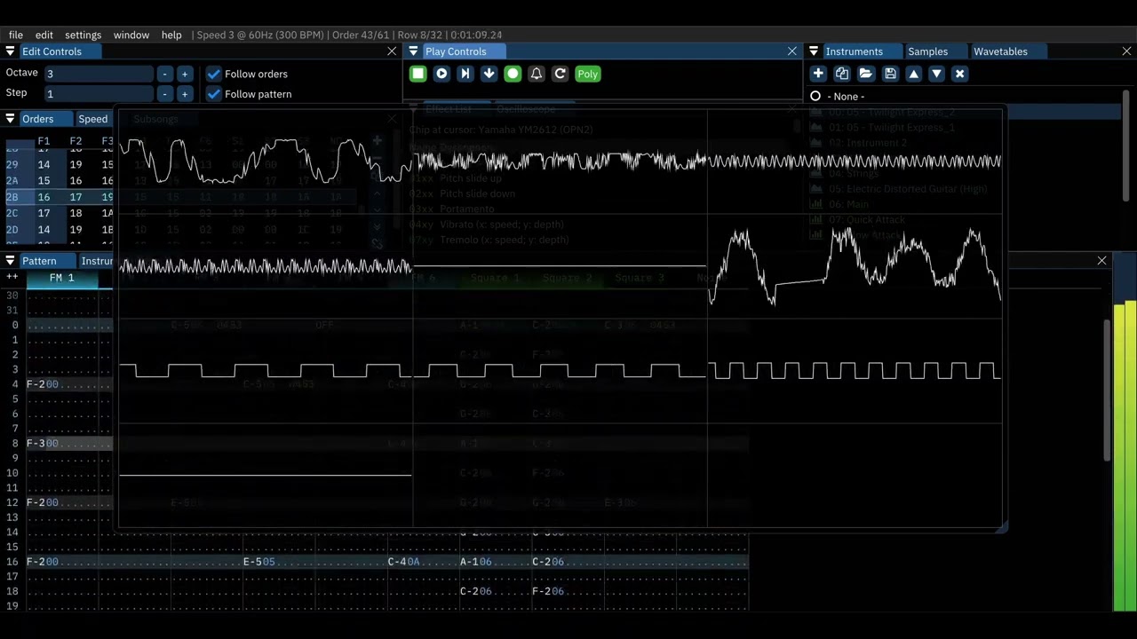Image resolution: width=1137 pixels, height=639 pixels.
Task: Increase step with plus button
Action: click(184, 93)
